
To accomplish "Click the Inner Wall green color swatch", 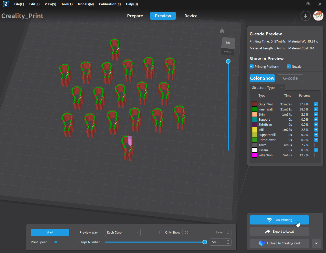I will pos(255,109).
